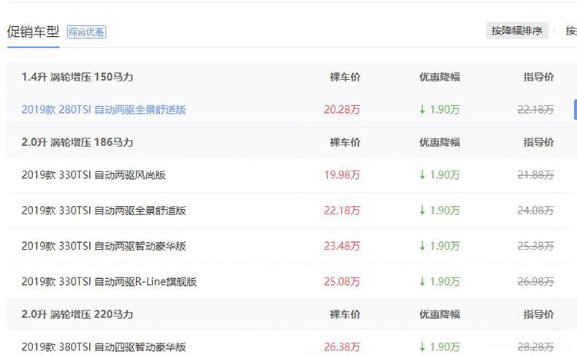Click 1.90万 discount in 风尚版 row
Image resolution: width=577 pixels, height=355 pixels.
click(440, 175)
